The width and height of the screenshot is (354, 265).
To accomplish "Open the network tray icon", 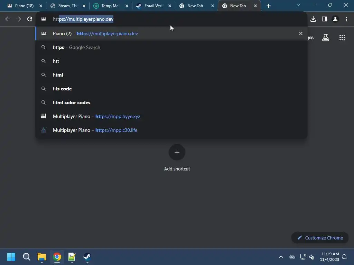I will coord(303,257).
